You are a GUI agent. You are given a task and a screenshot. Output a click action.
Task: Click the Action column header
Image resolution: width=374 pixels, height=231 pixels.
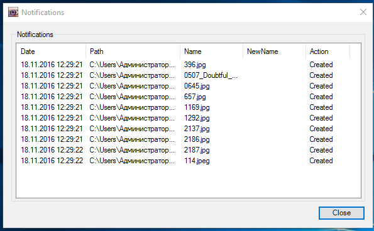327,51
